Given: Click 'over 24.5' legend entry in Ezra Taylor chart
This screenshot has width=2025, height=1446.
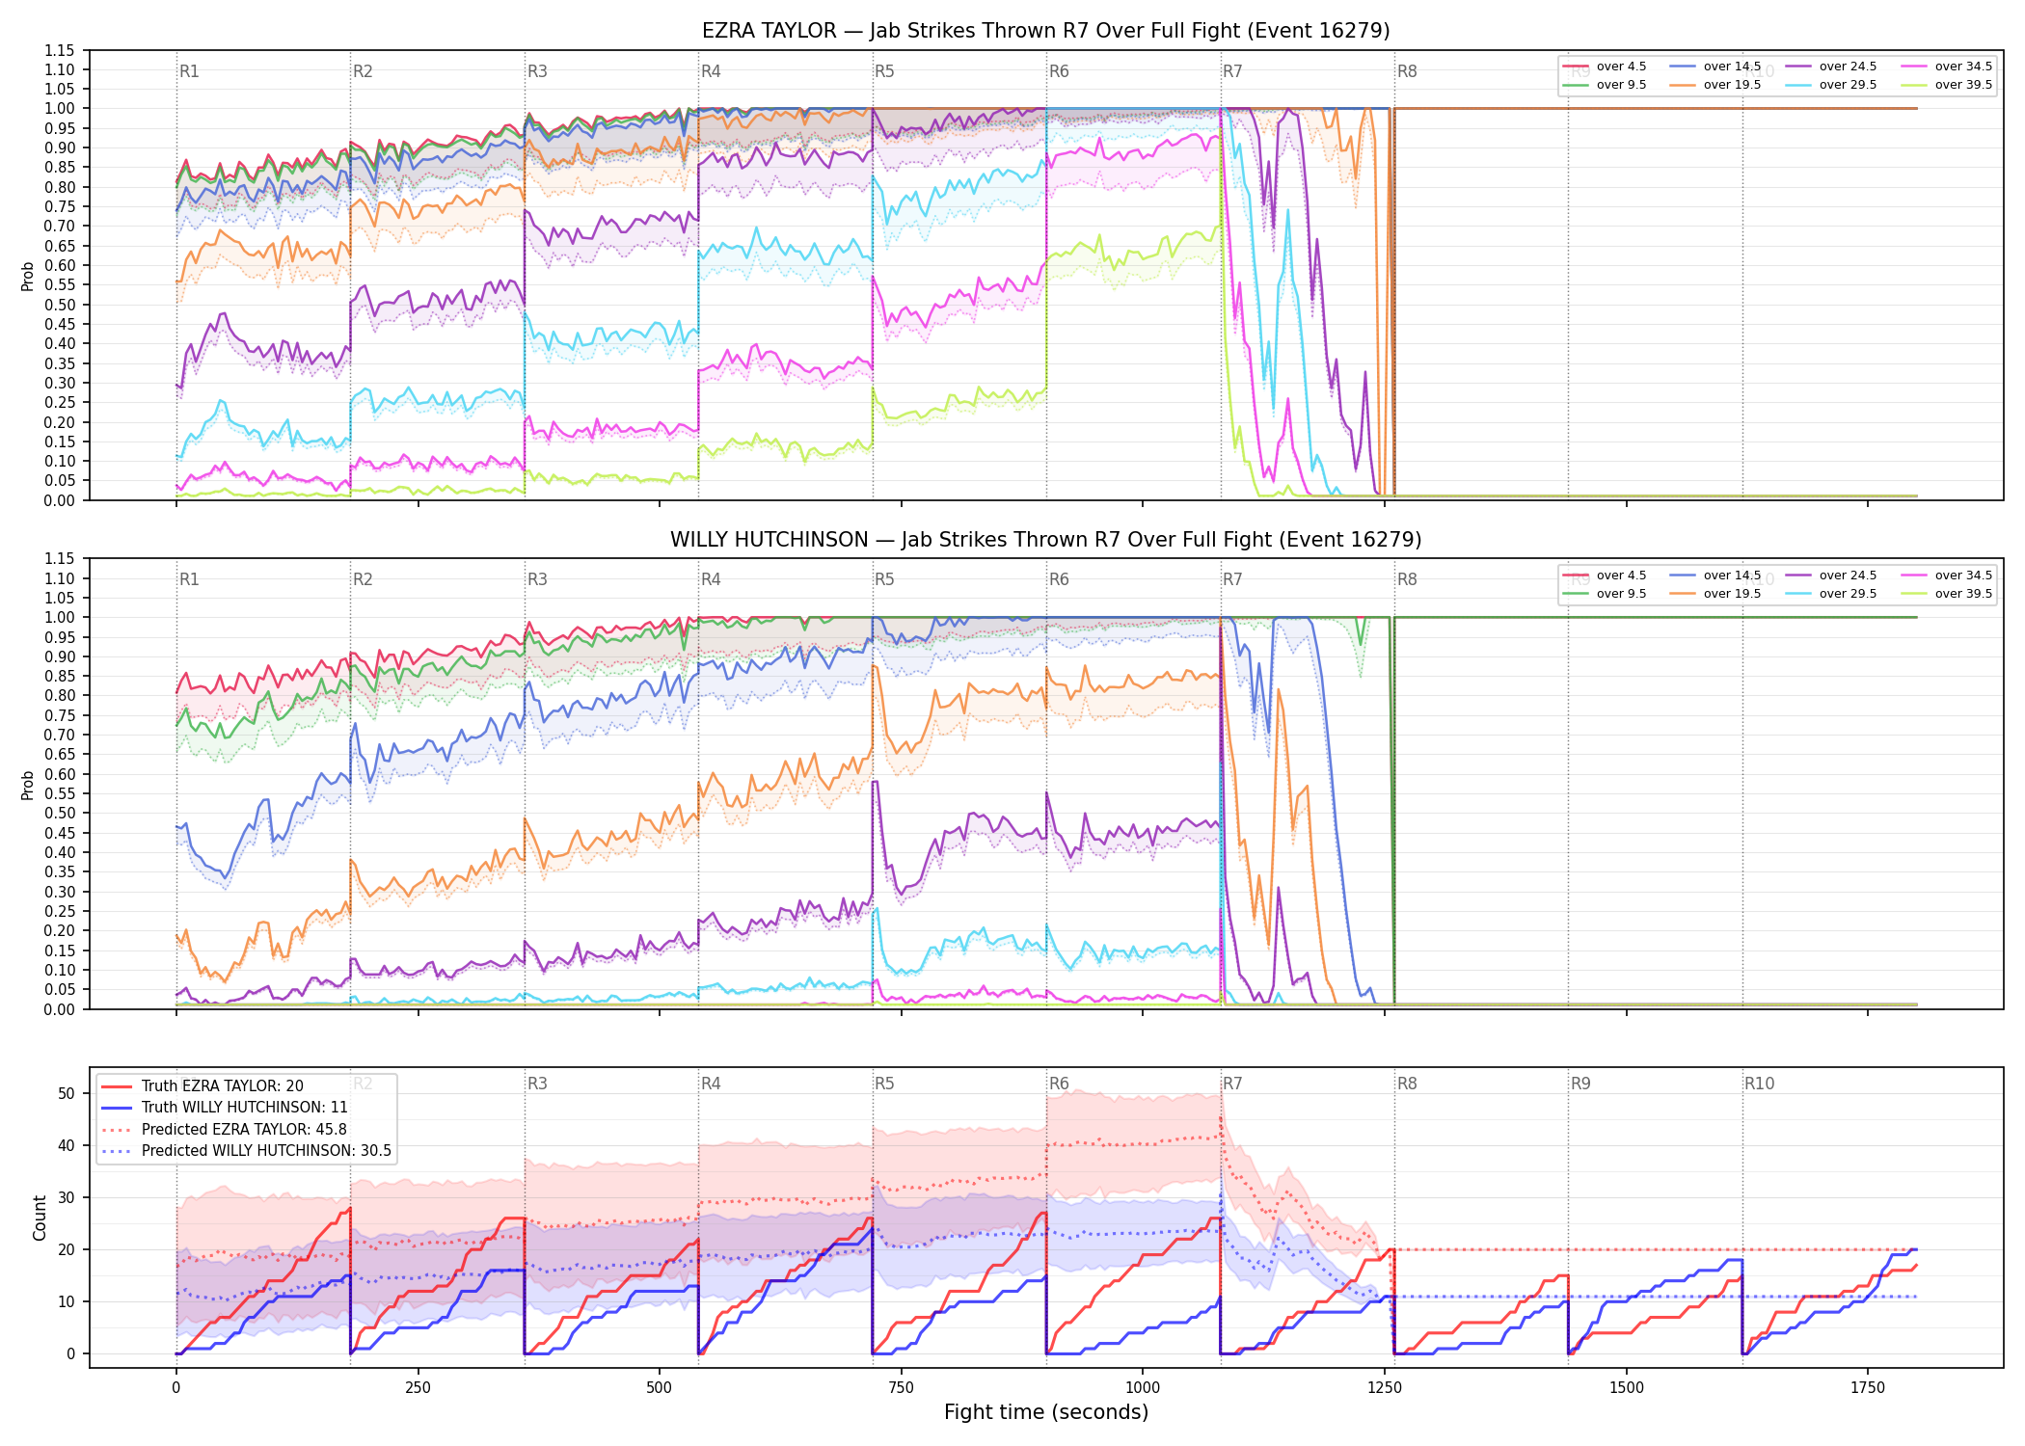Looking at the screenshot, I should point(1830,67).
